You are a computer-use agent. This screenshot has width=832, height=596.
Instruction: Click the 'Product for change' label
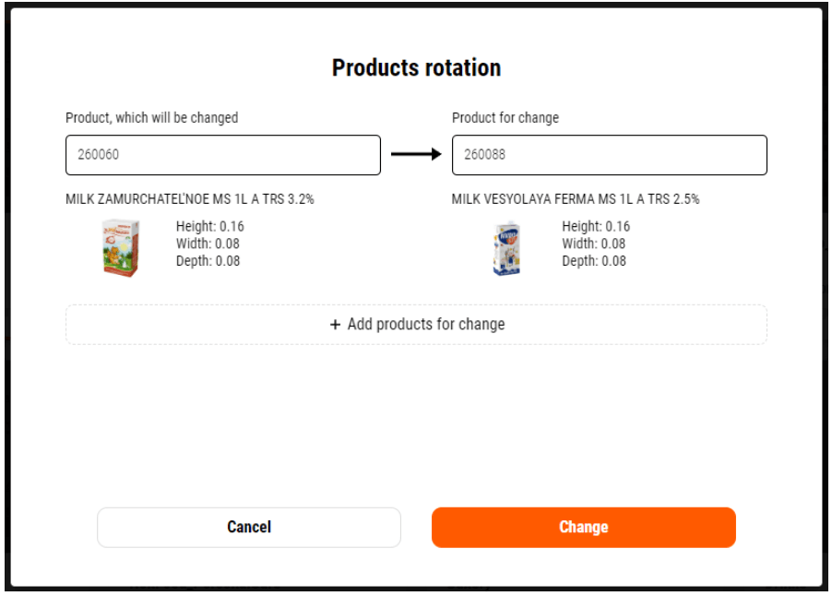505,118
